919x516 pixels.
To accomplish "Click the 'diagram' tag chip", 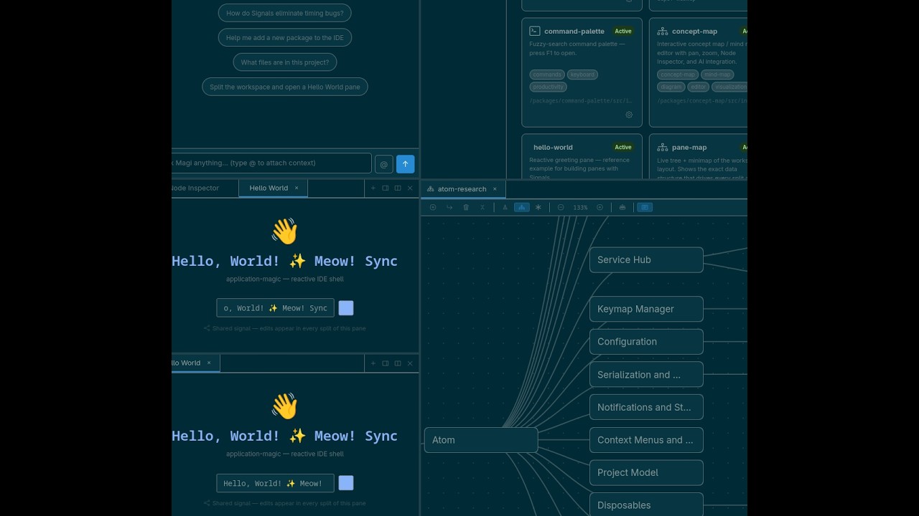I will (671, 87).
